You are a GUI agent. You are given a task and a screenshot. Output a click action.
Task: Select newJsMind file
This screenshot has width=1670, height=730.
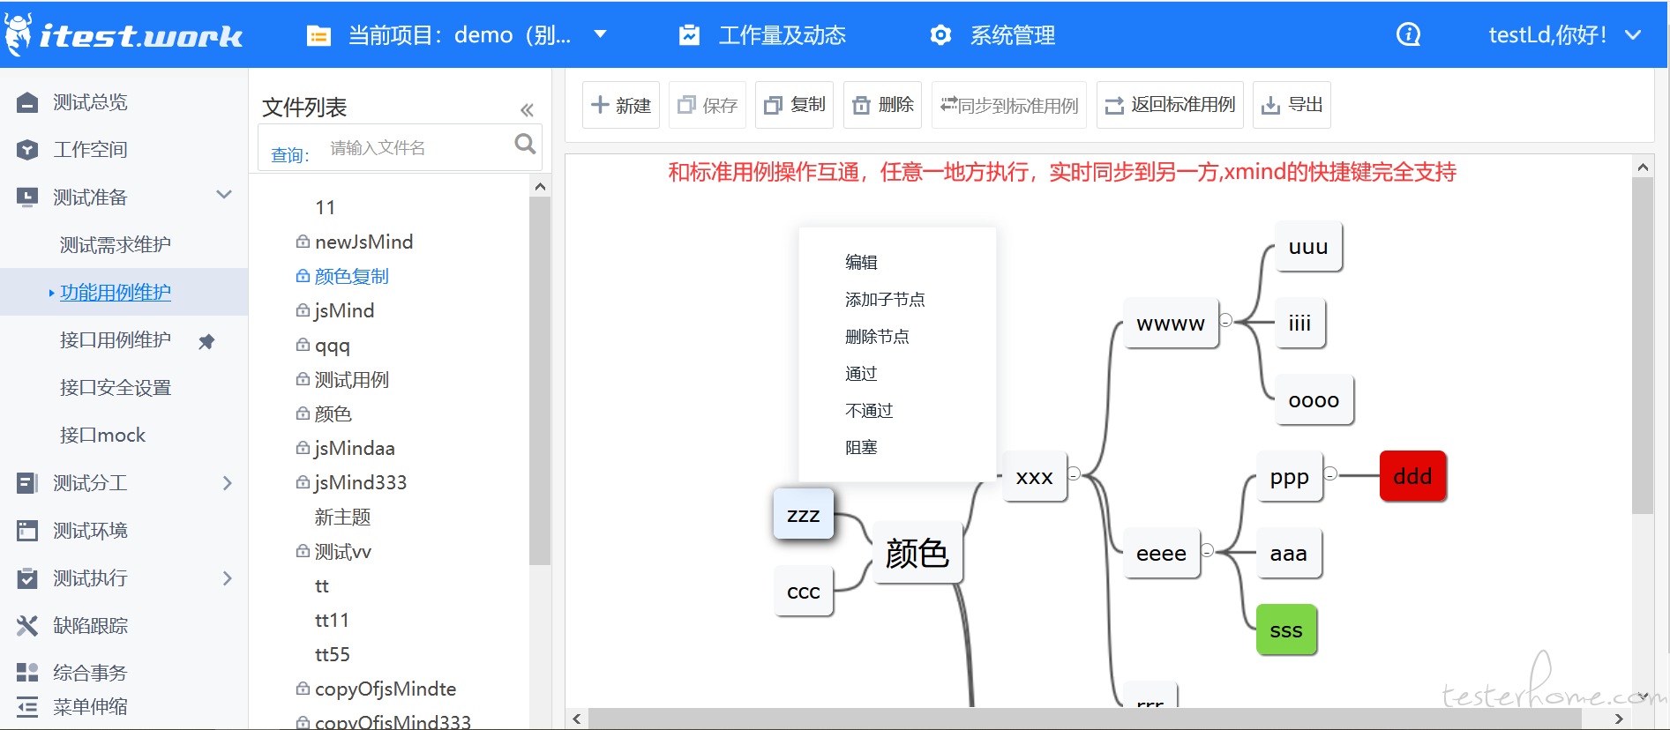tap(363, 242)
